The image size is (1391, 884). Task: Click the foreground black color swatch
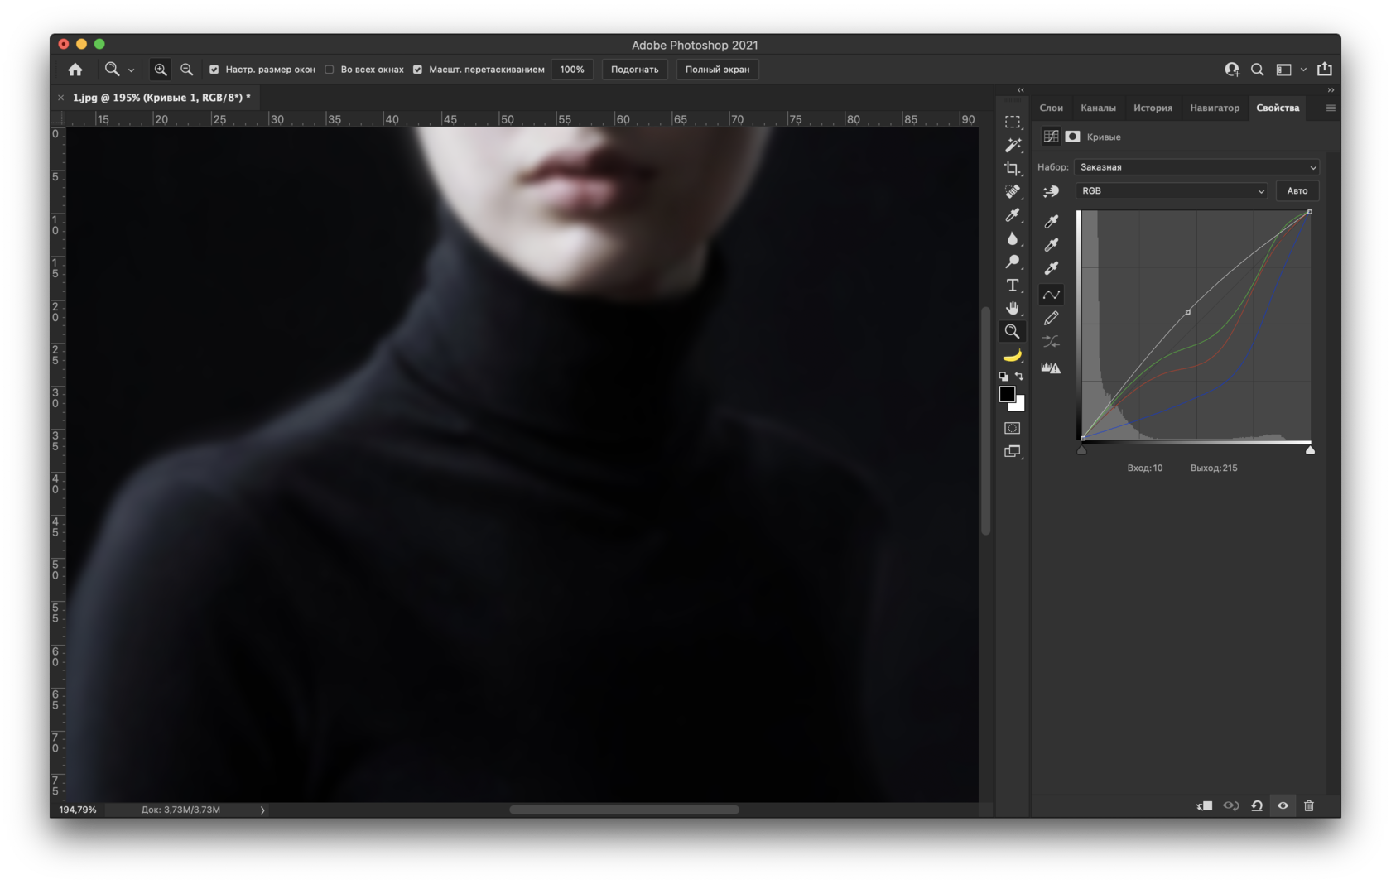click(x=1007, y=394)
